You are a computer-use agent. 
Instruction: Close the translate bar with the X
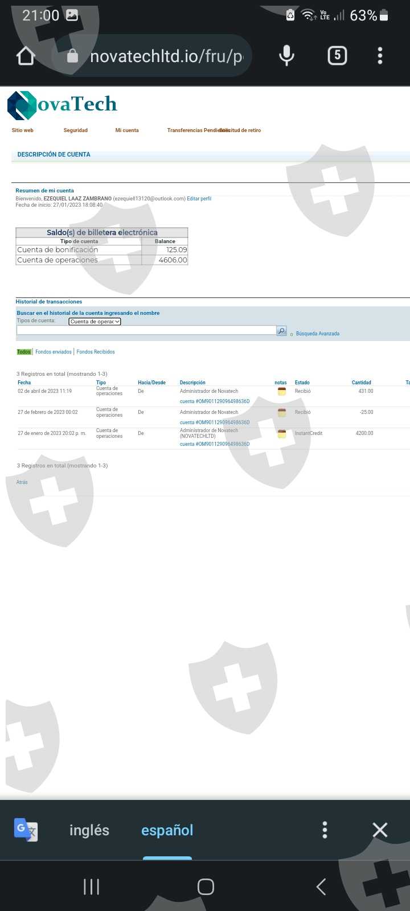380,830
